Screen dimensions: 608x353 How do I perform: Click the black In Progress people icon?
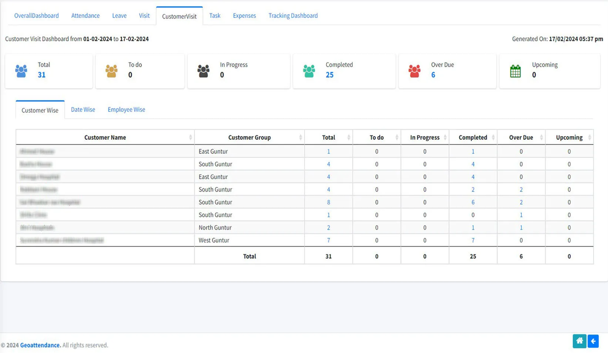(203, 71)
